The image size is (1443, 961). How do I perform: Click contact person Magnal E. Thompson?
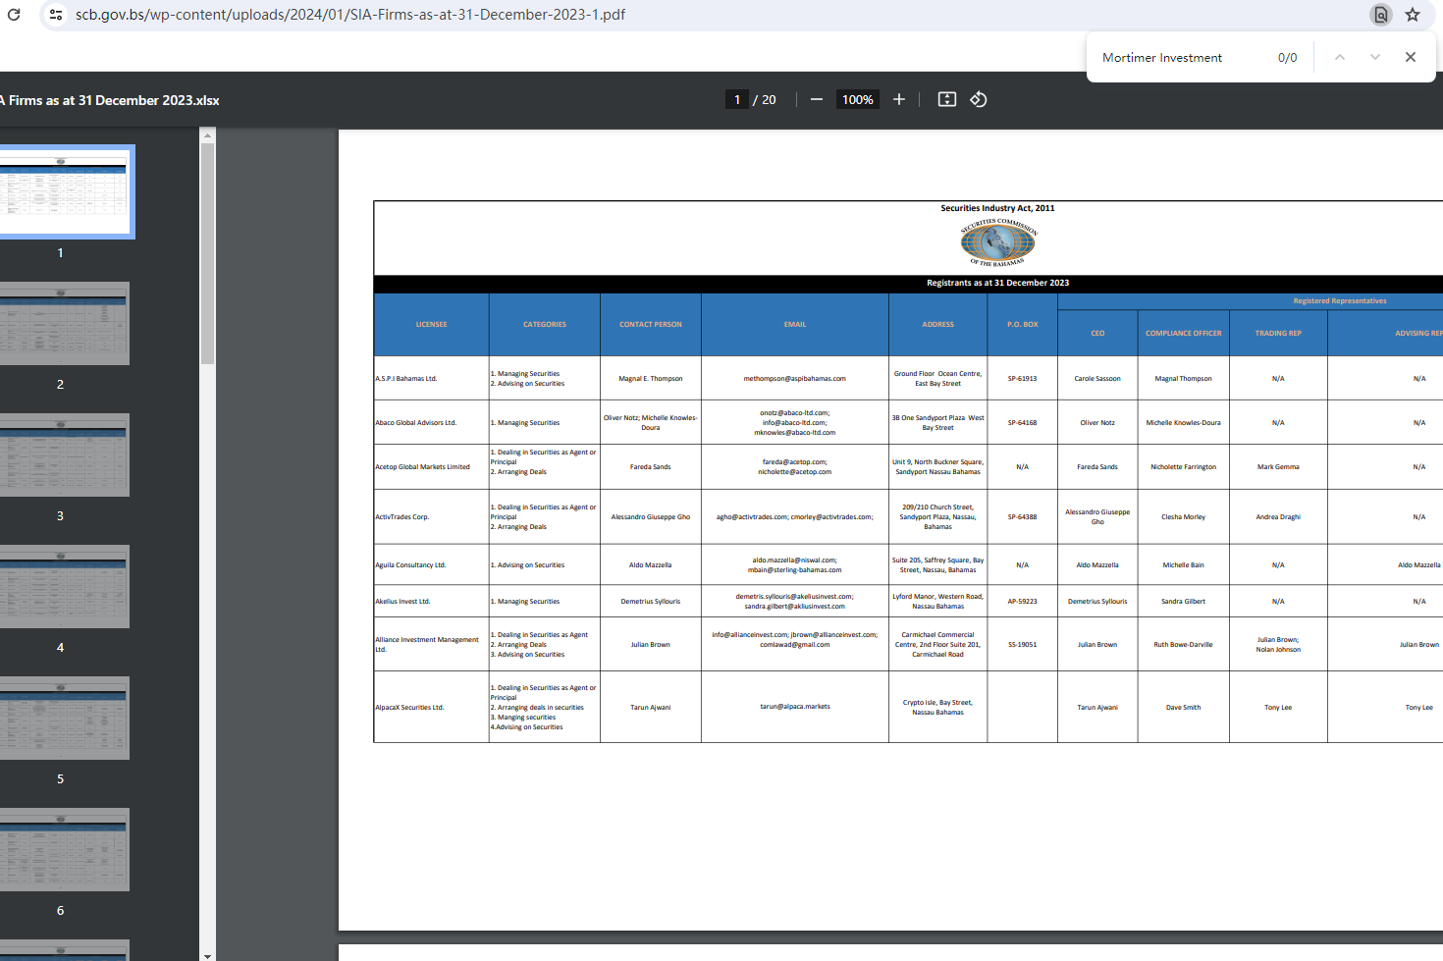[x=651, y=379]
